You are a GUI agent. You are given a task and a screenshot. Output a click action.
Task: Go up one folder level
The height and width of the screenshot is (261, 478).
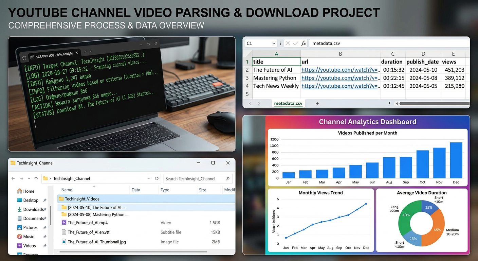36,178
